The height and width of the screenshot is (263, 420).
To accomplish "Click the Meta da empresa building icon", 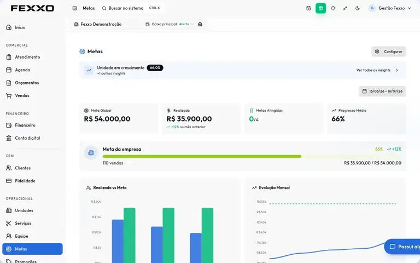I will tap(91, 153).
